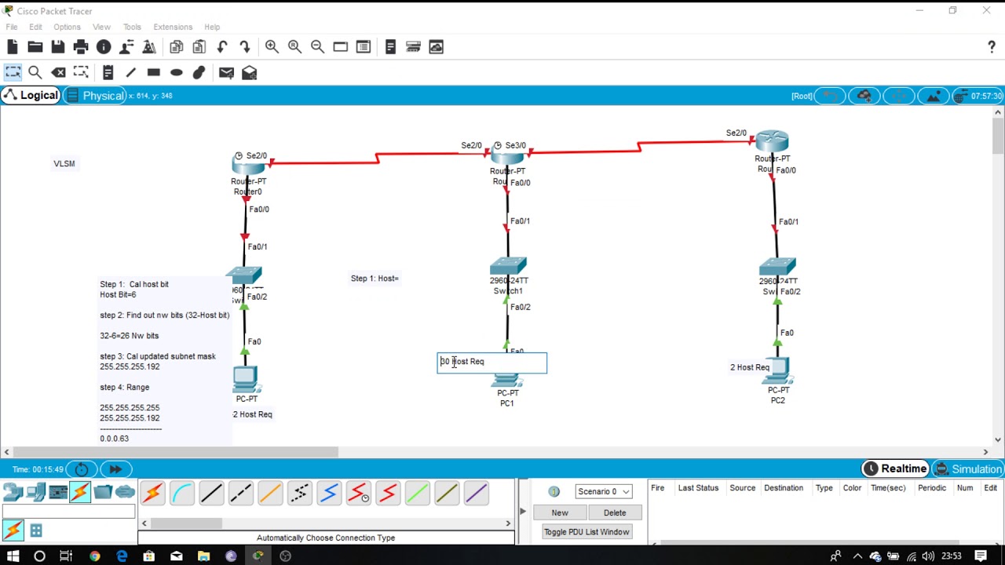1005x565 pixels.
Task: Choose the Draw Ellipse tool
Action: click(x=177, y=72)
